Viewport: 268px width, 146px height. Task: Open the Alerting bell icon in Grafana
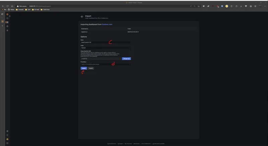coord(7,30)
